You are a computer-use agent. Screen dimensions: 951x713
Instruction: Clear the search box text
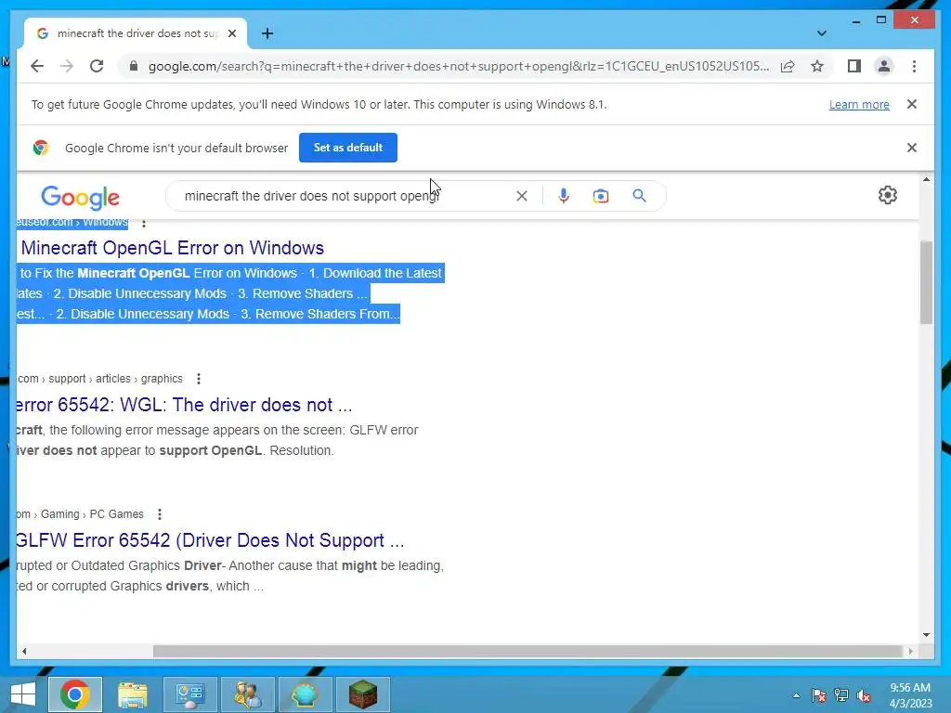point(522,196)
